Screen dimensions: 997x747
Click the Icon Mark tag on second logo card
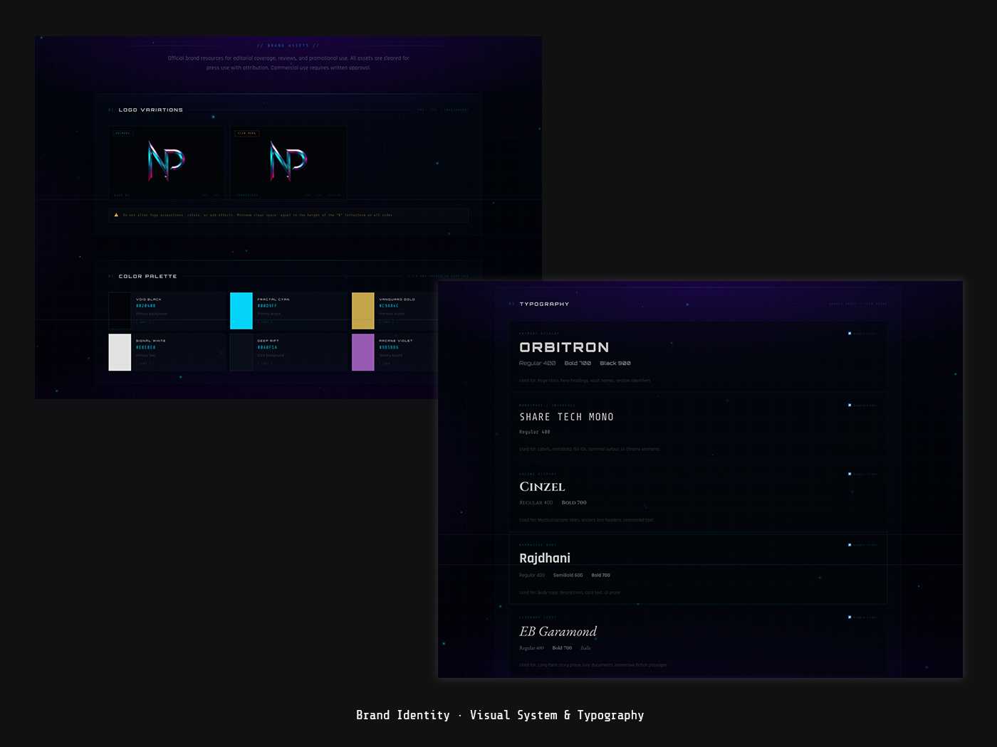point(247,133)
